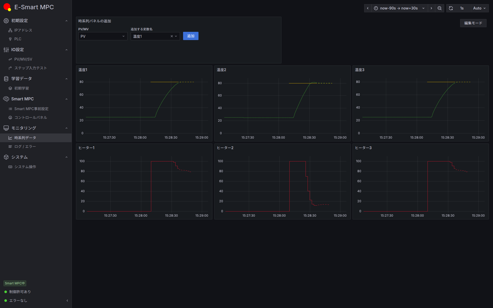Click 温度2 panel title
The height and width of the screenshot is (308, 493).
click(x=221, y=70)
